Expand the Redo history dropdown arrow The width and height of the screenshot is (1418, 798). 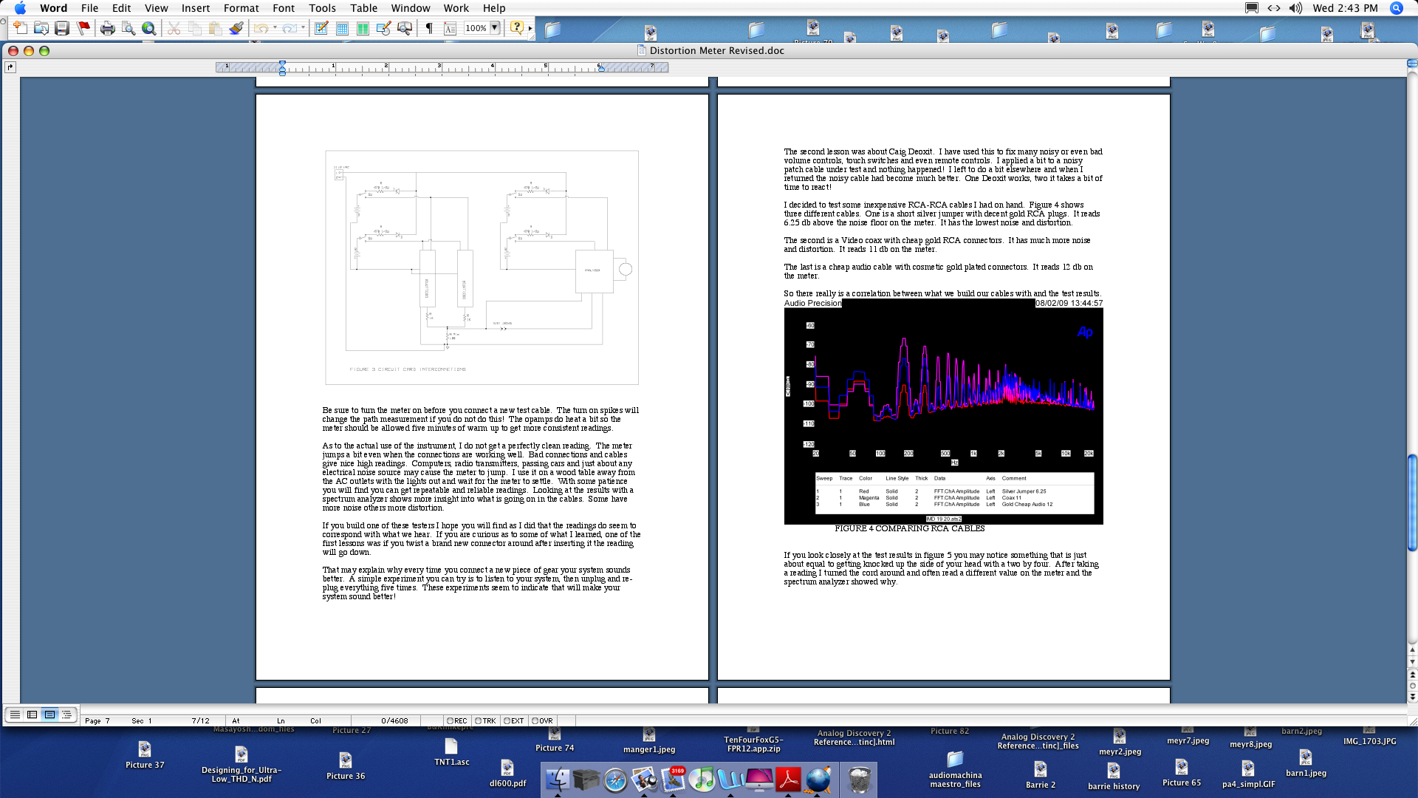[x=303, y=28]
